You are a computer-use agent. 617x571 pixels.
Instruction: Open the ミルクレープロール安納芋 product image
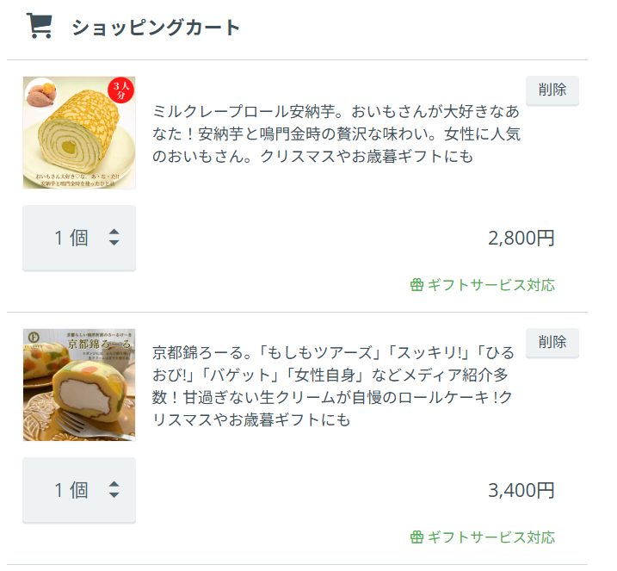click(79, 132)
